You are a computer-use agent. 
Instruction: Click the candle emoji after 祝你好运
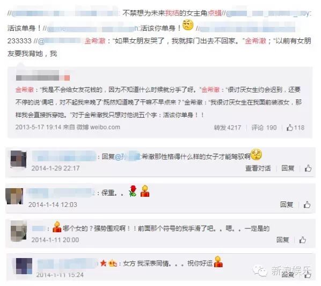pyautogui.click(x=218, y=261)
